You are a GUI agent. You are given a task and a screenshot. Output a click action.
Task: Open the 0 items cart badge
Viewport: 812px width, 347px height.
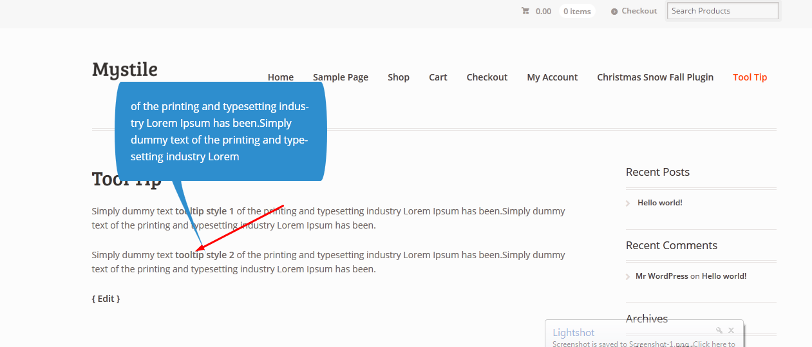pyautogui.click(x=577, y=11)
